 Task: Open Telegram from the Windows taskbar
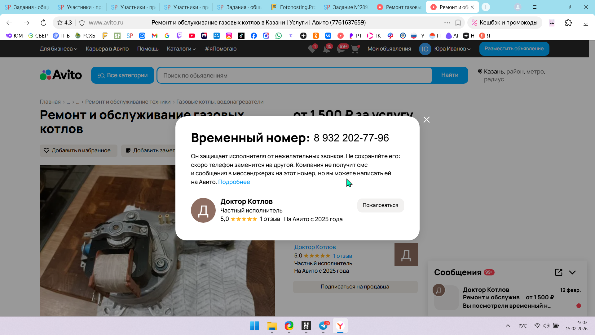click(323, 326)
